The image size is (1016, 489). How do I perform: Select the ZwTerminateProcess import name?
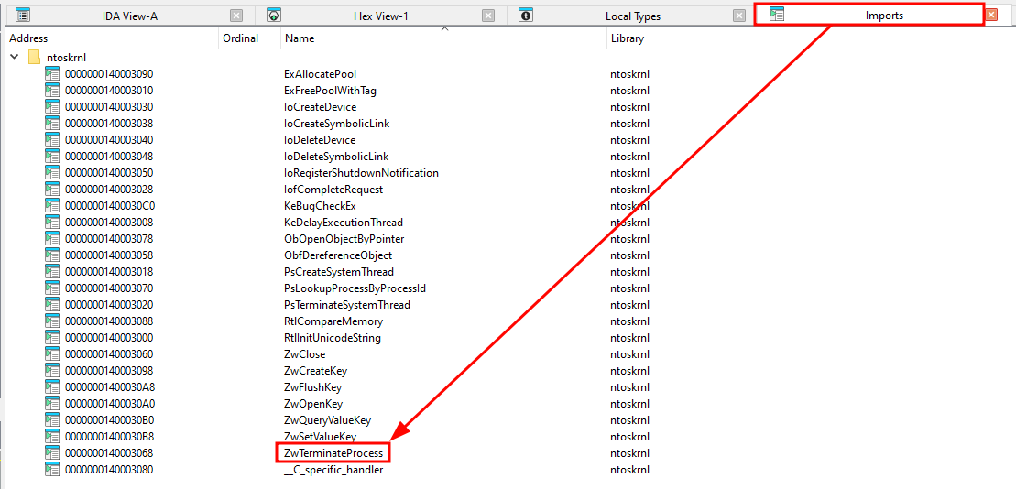coord(333,452)
